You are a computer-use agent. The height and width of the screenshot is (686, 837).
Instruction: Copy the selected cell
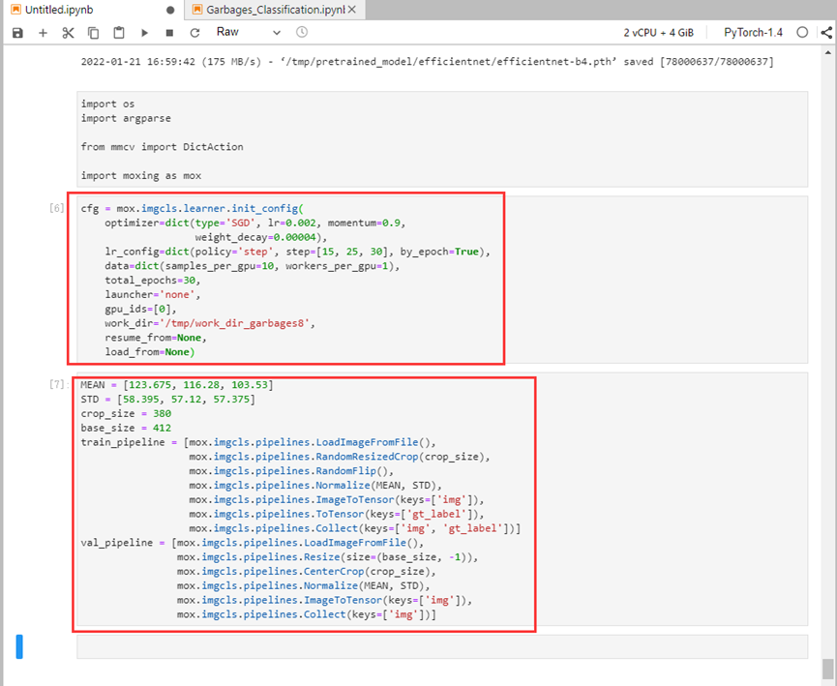tap(94, 33)
